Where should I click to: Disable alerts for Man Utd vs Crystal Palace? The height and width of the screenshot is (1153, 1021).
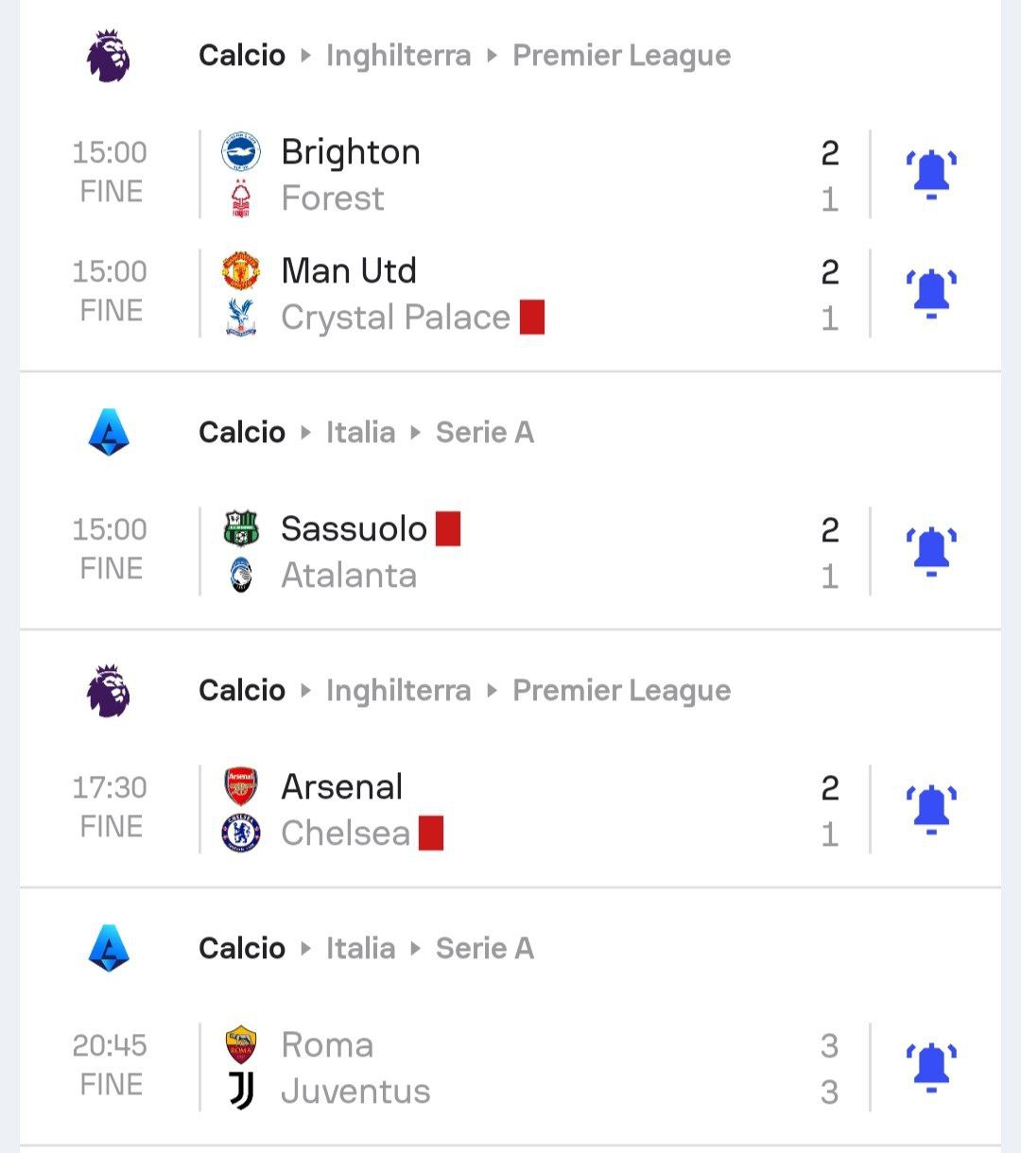click(931, 294)
